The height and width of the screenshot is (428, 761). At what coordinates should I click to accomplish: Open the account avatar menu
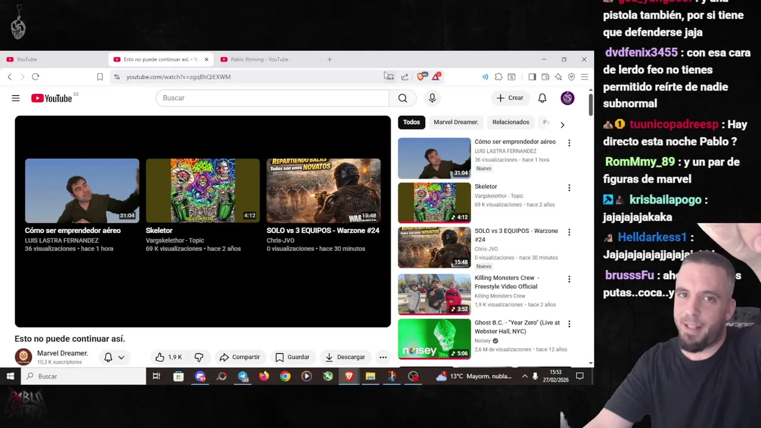[x=567, y=98]
